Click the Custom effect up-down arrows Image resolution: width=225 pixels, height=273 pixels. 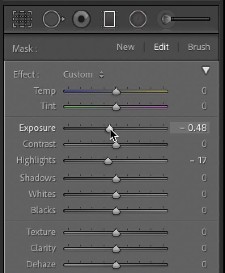pos(102,75)
